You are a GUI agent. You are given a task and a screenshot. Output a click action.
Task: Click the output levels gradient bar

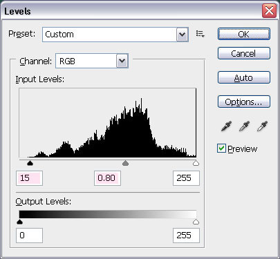(x=108, y=214)
